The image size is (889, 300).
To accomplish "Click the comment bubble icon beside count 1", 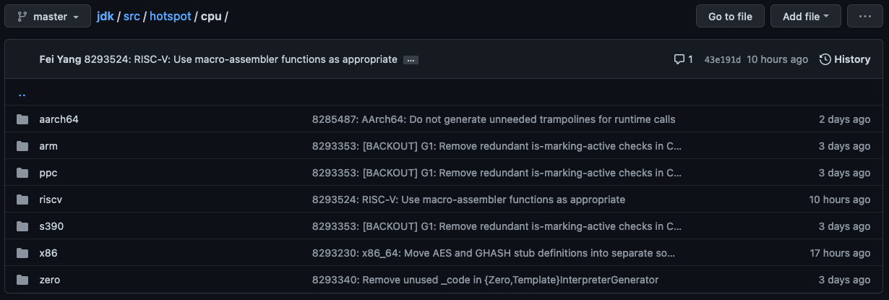I will (x=679, y=59).
